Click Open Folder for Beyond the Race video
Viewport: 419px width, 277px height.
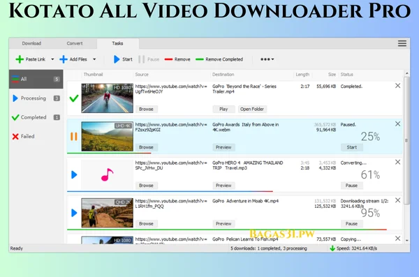click(x=252, y=109)
